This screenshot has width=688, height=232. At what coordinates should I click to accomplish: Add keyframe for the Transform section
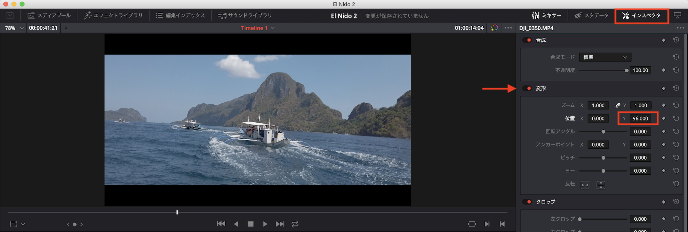[664, 88]
